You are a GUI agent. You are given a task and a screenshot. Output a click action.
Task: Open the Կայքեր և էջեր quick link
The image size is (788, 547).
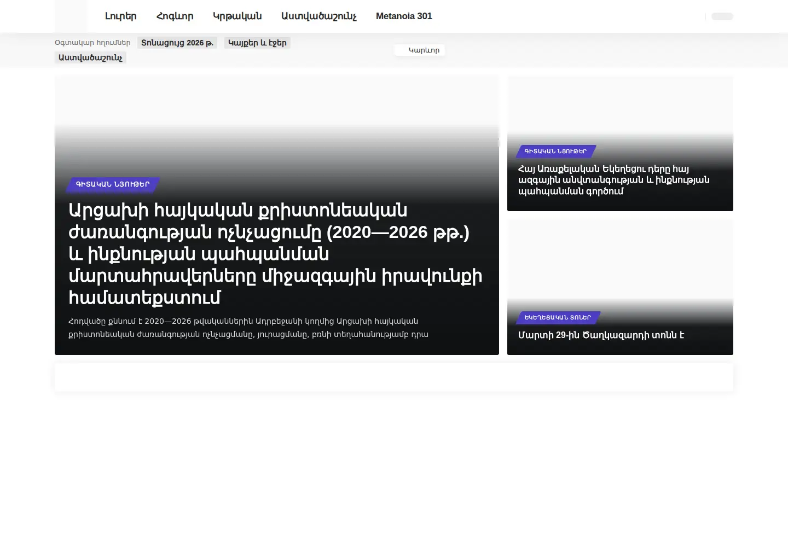(x=257, y=43)
